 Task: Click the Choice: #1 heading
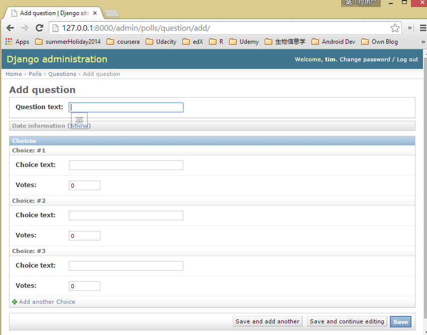click(x=29, y=150)
